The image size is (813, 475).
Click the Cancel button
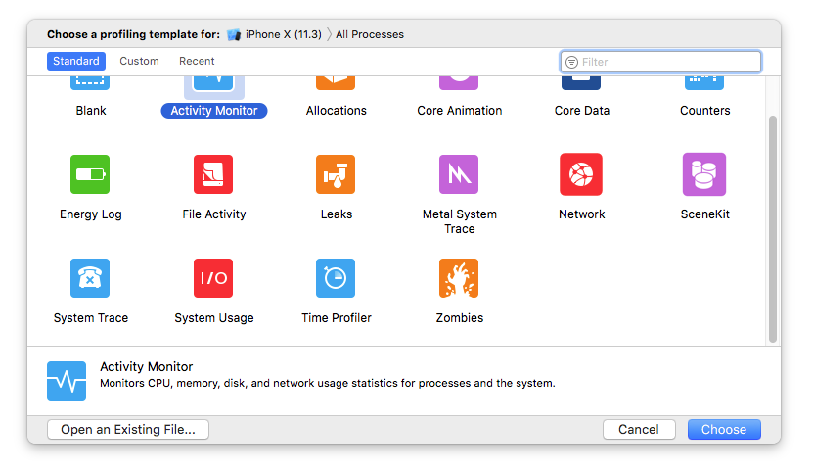point(639,429)
